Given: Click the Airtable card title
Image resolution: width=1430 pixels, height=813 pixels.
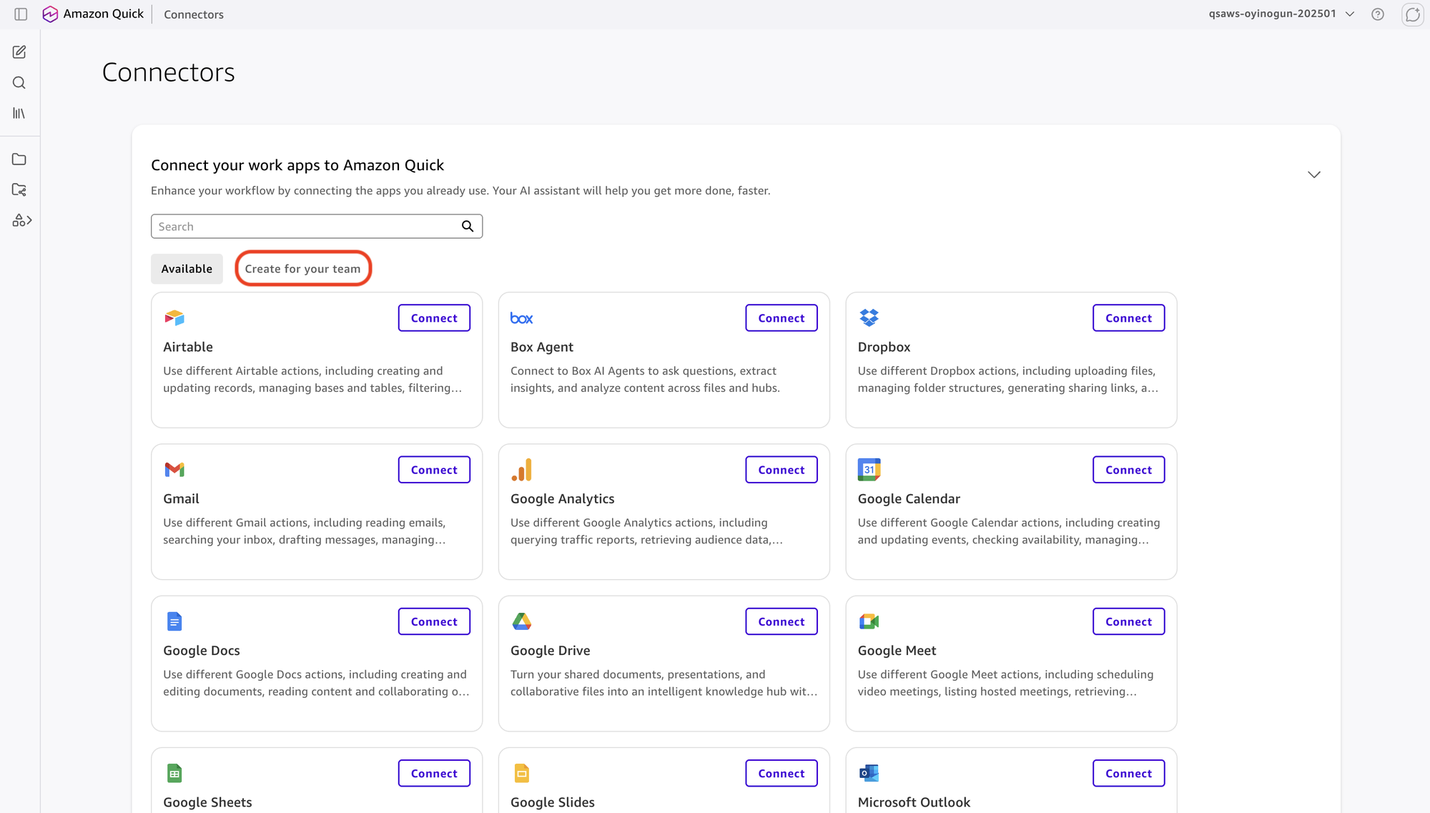Looking at the screenshot, I should coord(188,347).
